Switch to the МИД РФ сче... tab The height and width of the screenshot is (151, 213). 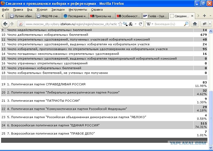49,16
